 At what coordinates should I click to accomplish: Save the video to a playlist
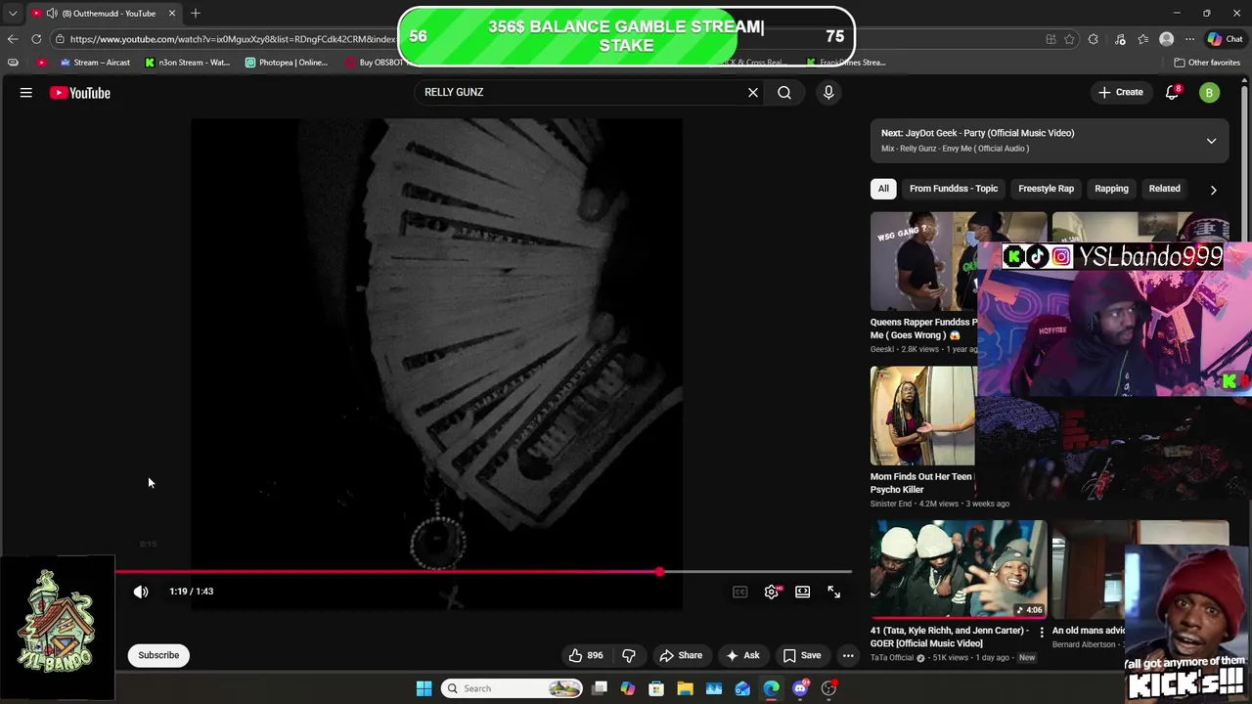click(x=802, y=655)
